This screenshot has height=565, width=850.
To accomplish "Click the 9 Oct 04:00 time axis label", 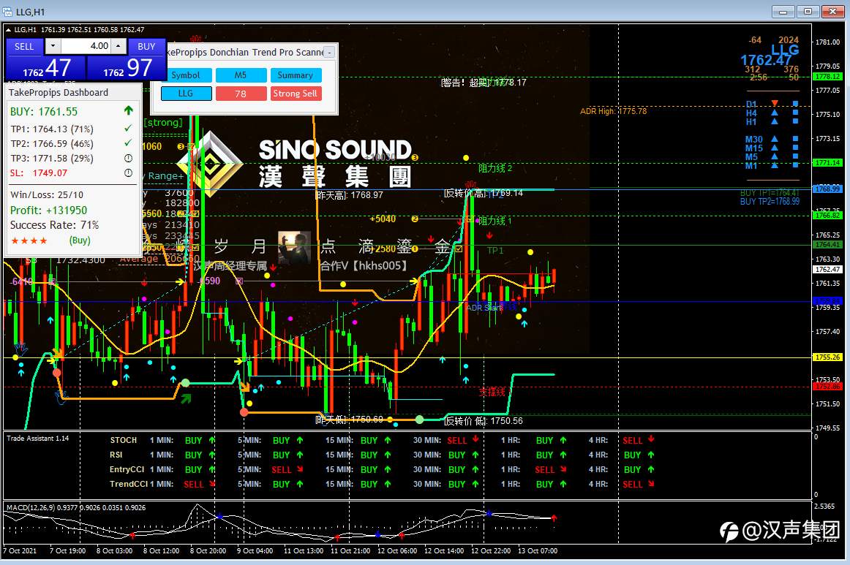I will [x=255, y=551].
